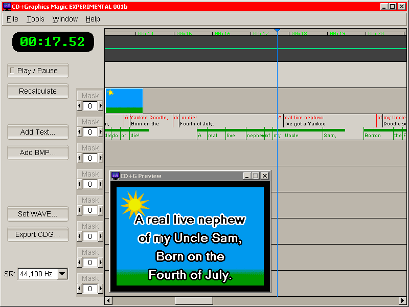Click the 00:19 mark on the time ruler
Screen dimensions: 409x307
click(x=337, y=33)
